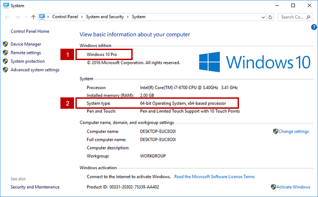Click the shield icon beside Change settings
The image size is (318, 197).
[x=275, y=131]
